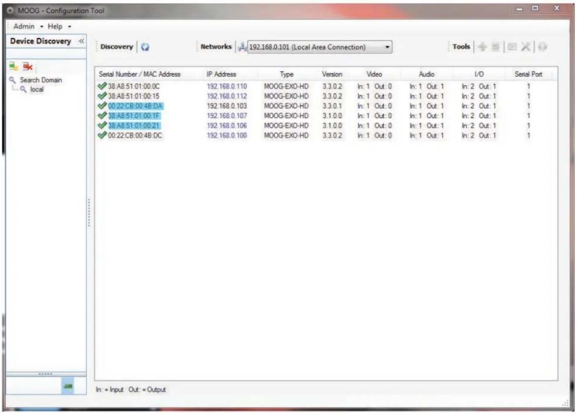Click the In: = Input legend text

click(x=111, y=390)
